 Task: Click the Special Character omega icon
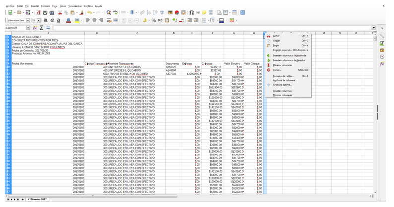(x=191, y=13)
